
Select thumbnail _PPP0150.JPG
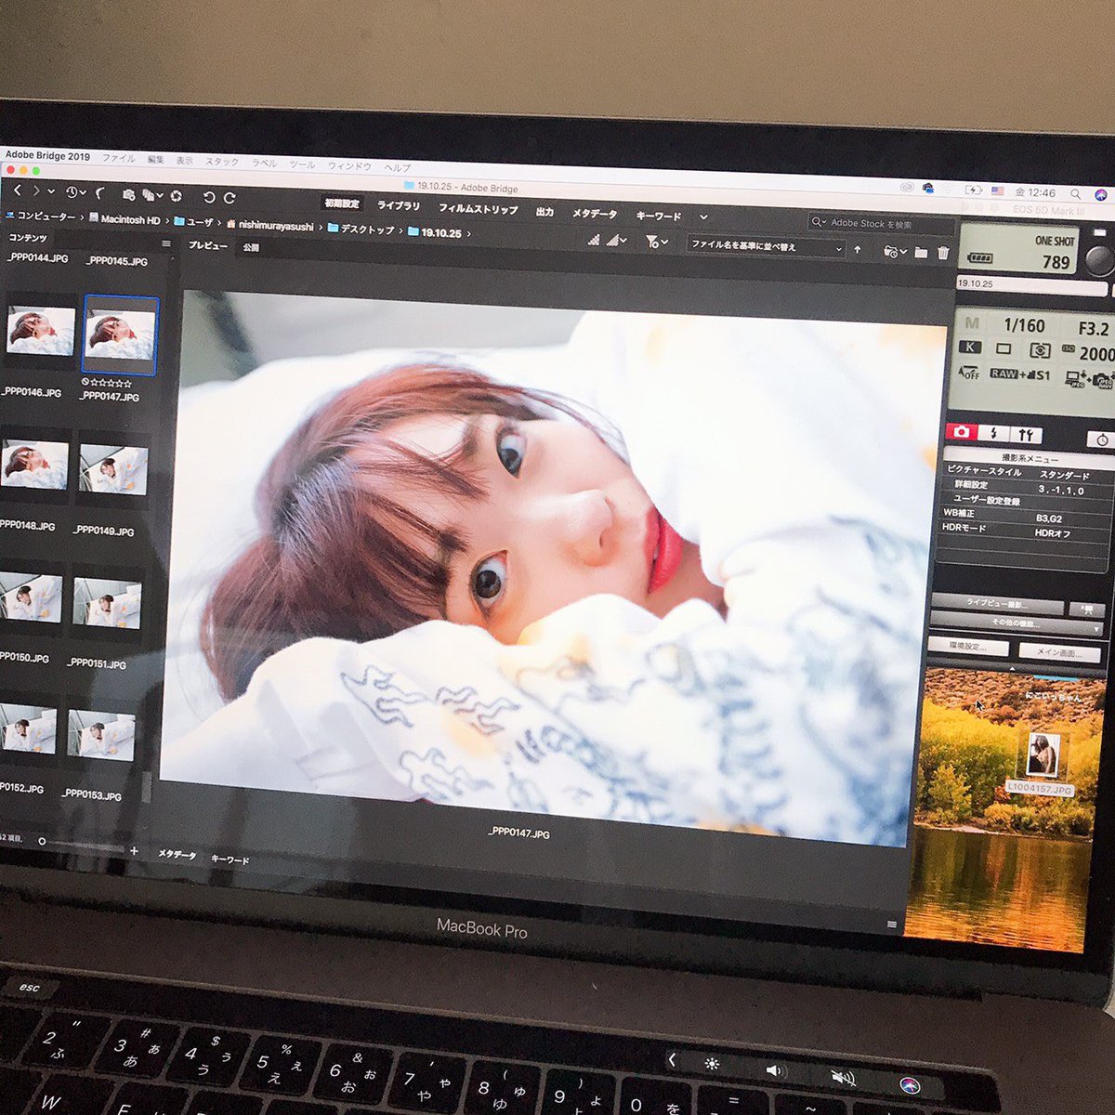pyautogui.click(x=30, y=598)
